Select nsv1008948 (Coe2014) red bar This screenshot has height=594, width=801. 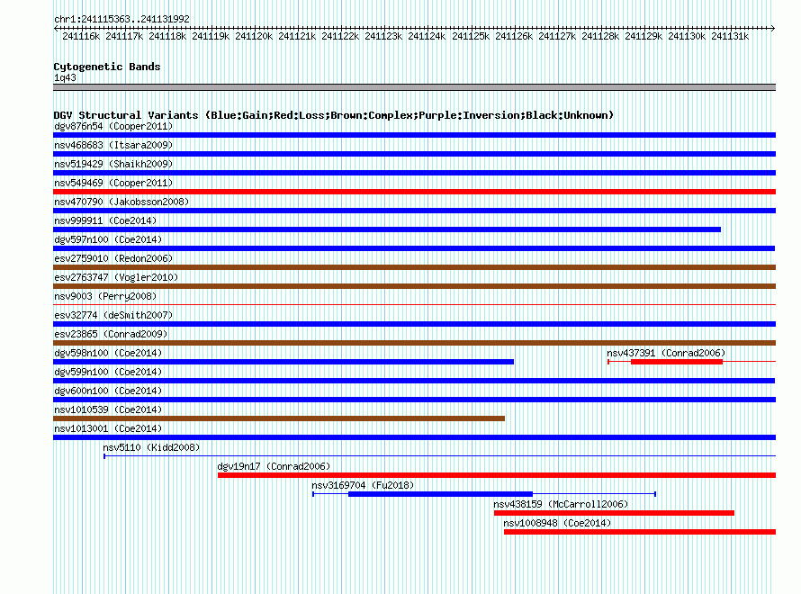pyautogui.click(x=640, y=532)
